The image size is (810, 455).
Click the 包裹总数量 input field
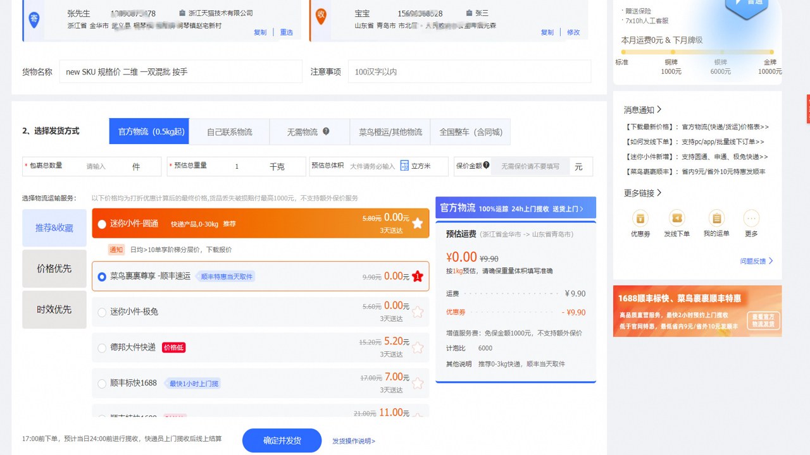[95, 166]
